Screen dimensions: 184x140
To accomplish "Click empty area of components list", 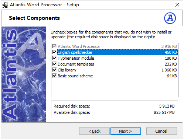I will pyautogui.click(x=115, y=88).
